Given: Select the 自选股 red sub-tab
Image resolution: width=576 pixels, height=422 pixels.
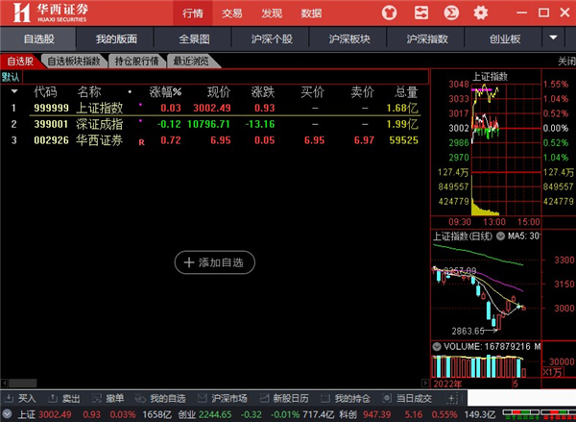Looking at the screenshot, I should pyautogui.click(x=20, y=62).
